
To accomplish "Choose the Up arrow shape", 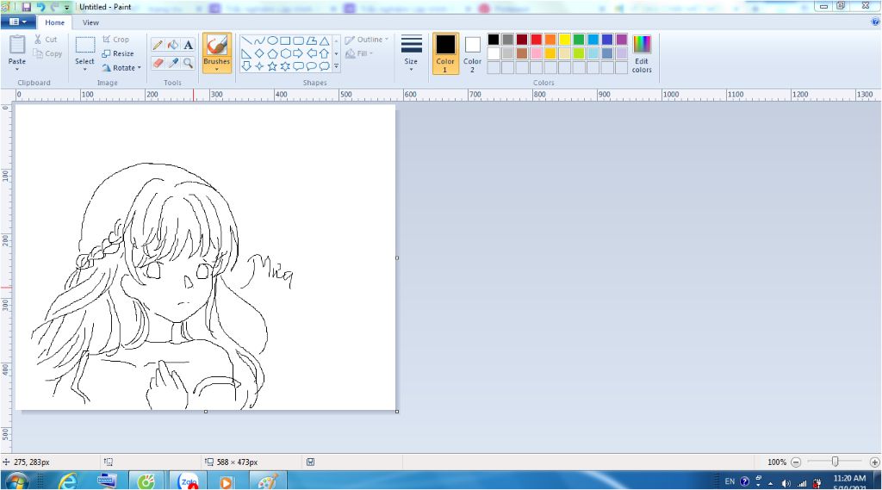I will [x=324, y=53].
